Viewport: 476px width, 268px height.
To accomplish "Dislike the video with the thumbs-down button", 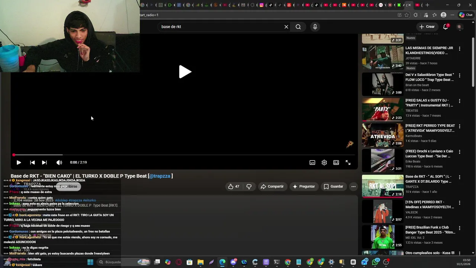I will click(x=249, y=186).
